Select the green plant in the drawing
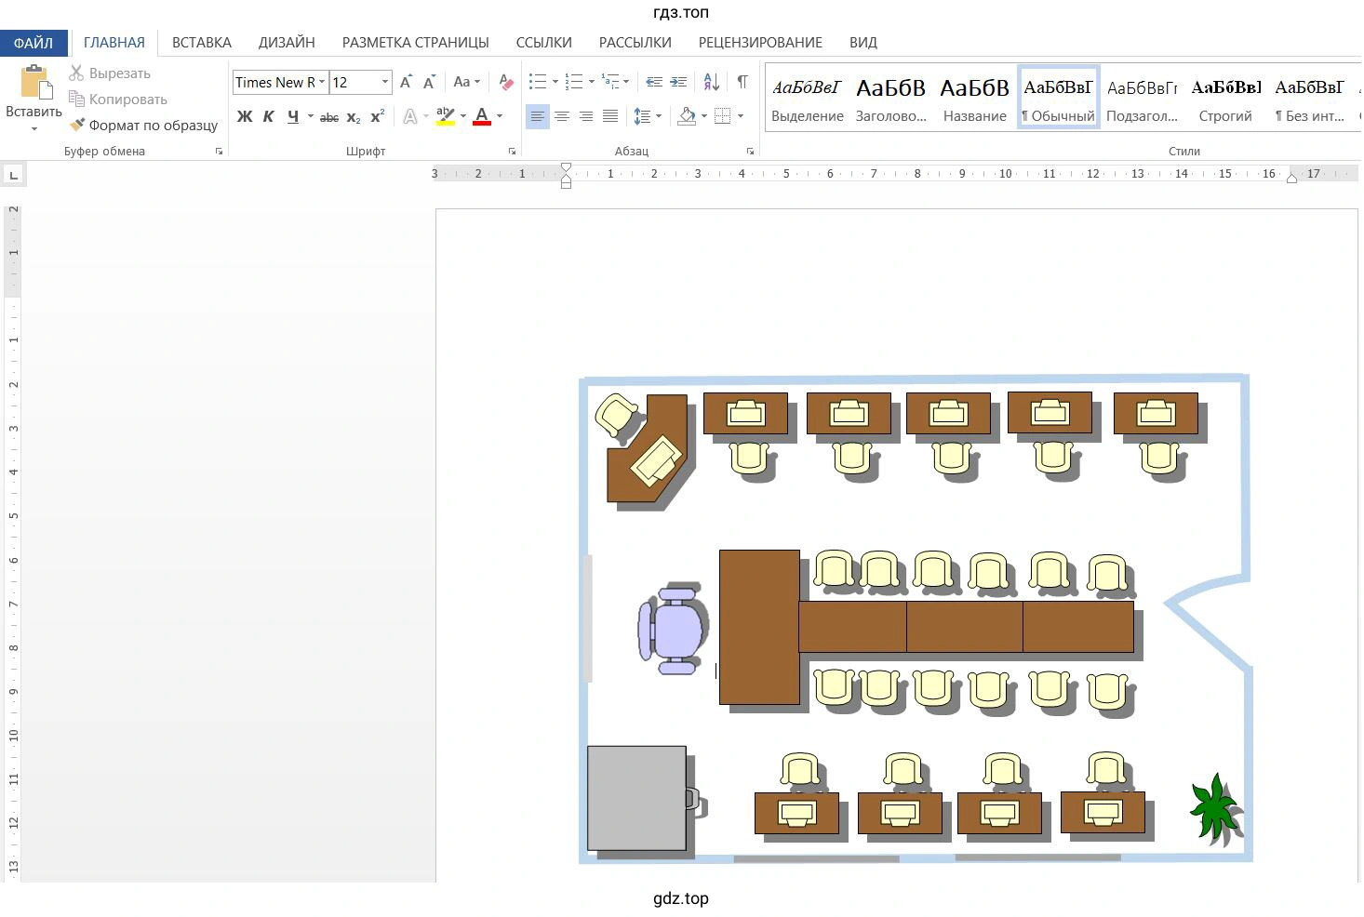This screenshot has height=917, width=1364. [1214, 808]
